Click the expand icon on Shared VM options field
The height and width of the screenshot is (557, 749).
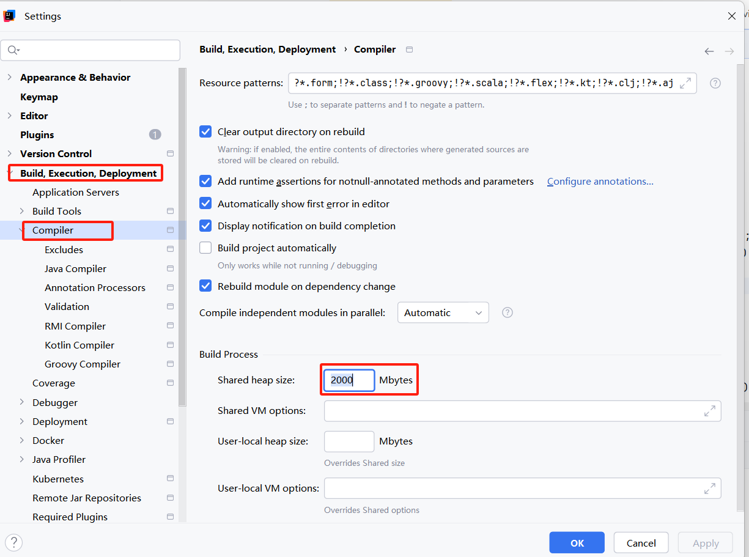pyautogui.click(x=710, y=411)
